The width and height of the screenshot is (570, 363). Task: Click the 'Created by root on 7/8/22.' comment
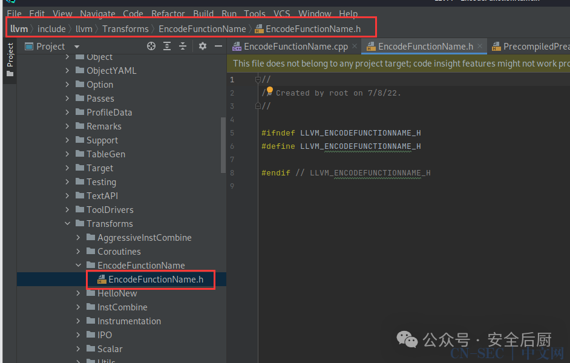coord(338,93)
